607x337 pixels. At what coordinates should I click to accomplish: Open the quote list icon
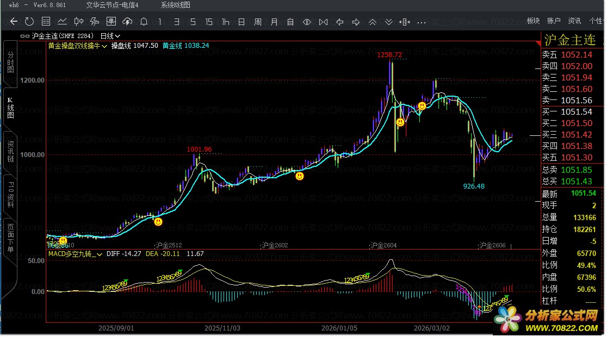(46, 22)
